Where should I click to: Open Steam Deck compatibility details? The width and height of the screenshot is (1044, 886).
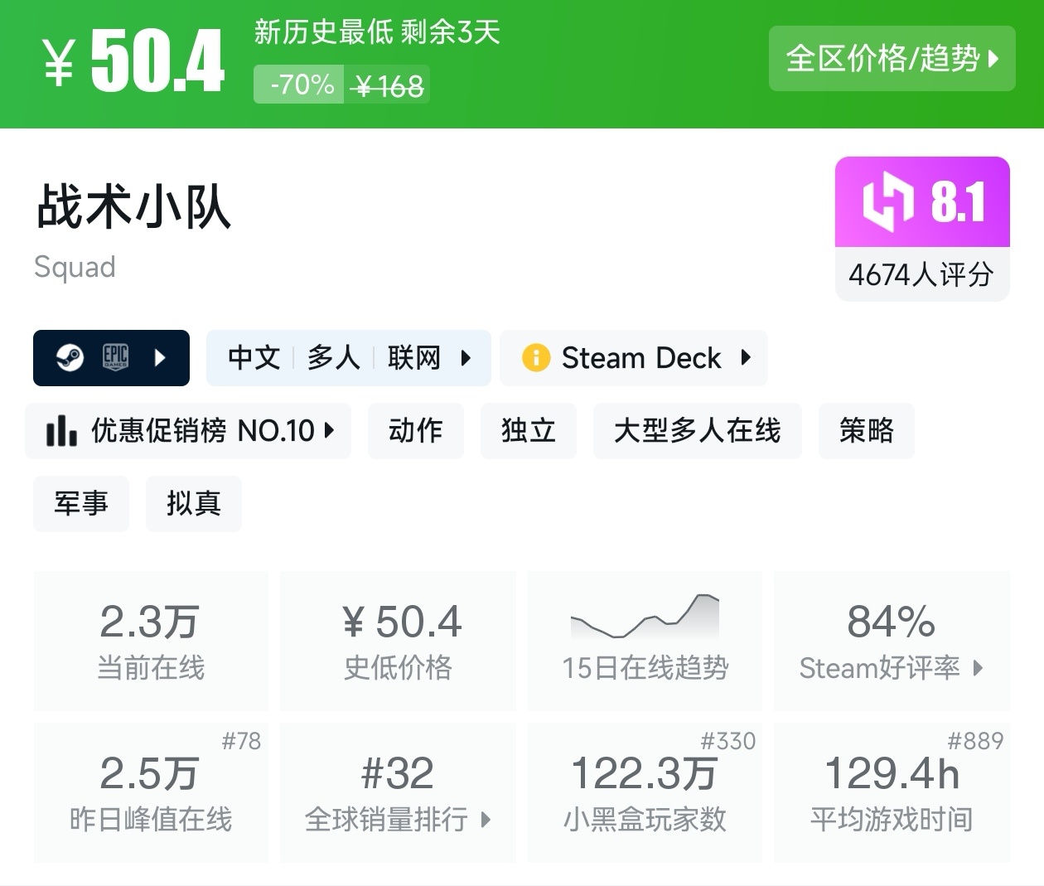pyautogui.click(x=633, y=358)
